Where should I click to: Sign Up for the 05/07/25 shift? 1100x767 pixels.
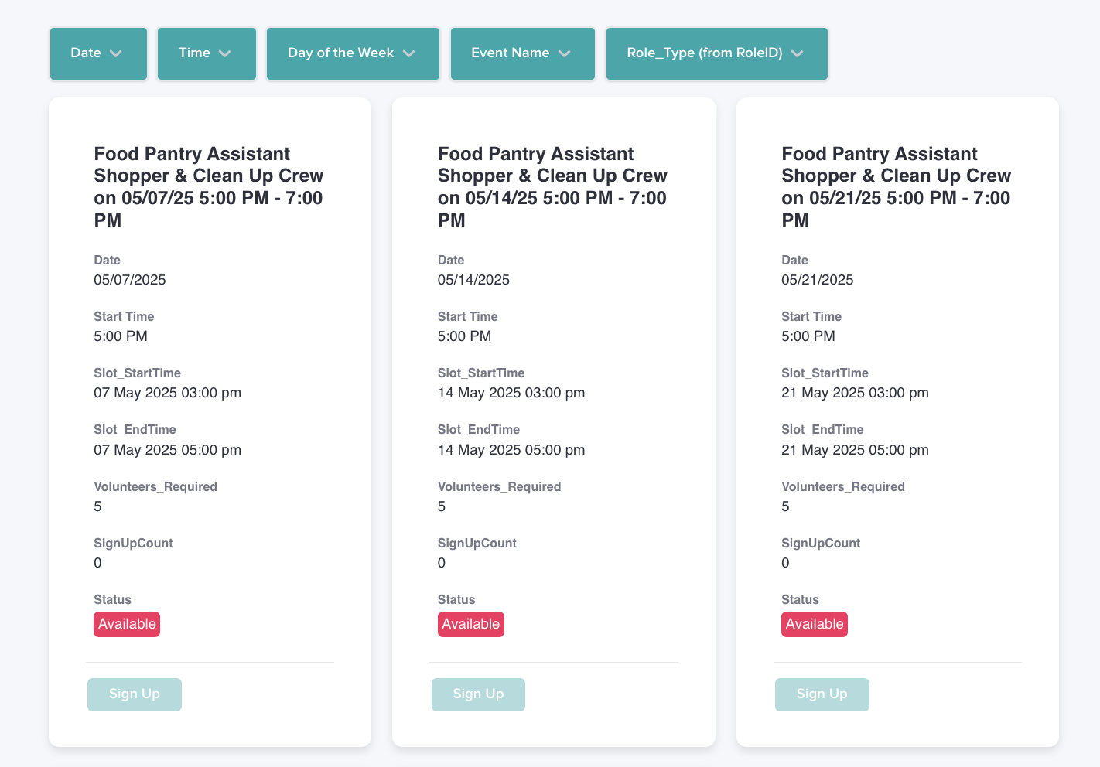coord(135,694)
